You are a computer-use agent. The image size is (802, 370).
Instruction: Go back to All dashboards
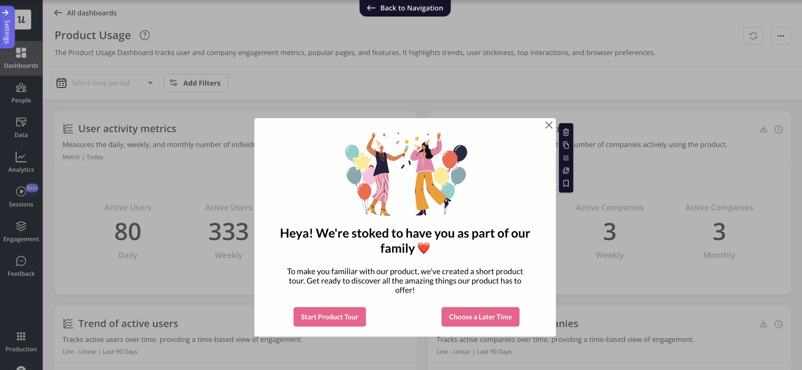85,13
